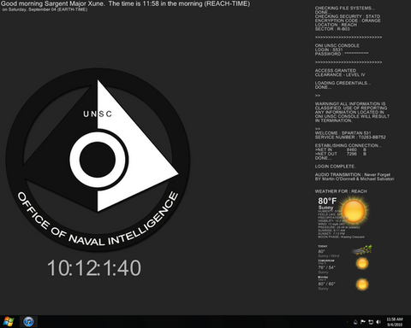The width and height of the screenshot is (411, 328).
Task: Open iTunes from the taskbar
Action: pyautogui.click(x=28, y=322)
